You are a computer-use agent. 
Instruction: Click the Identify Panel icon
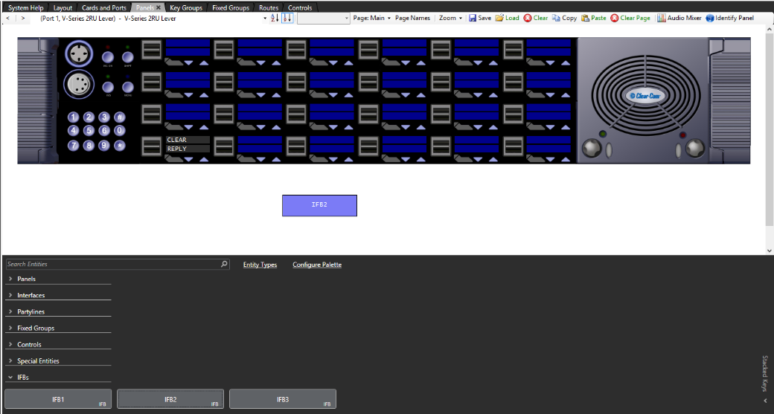[x=709, y=18]
